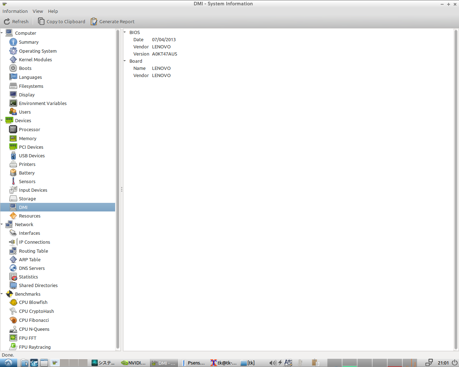Collapse the Devices tree section
This screenshot has height=367, width=459.
pos(2,120)
